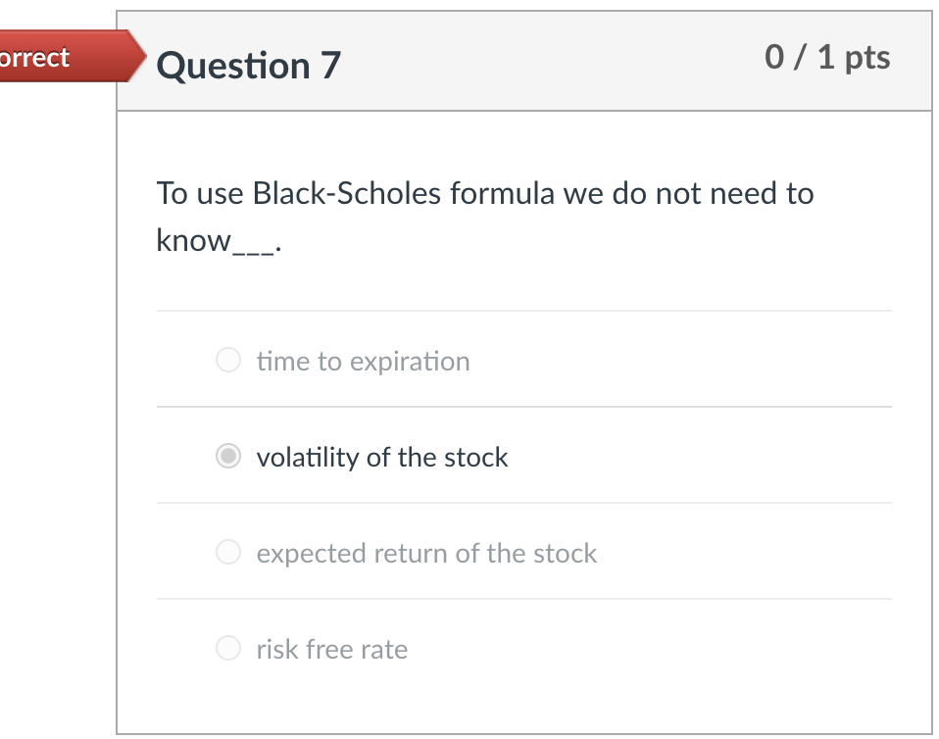Click the 'time to expiration' answer text
939x739 pixels.
(x=363, y=361)
